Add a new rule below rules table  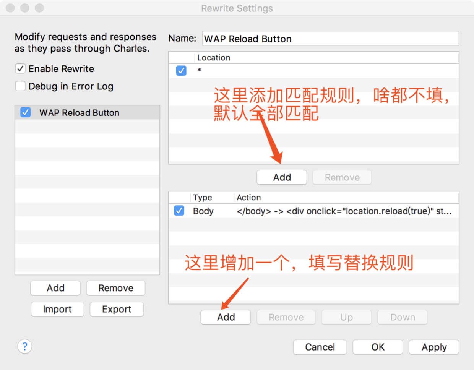coord(226,317)
